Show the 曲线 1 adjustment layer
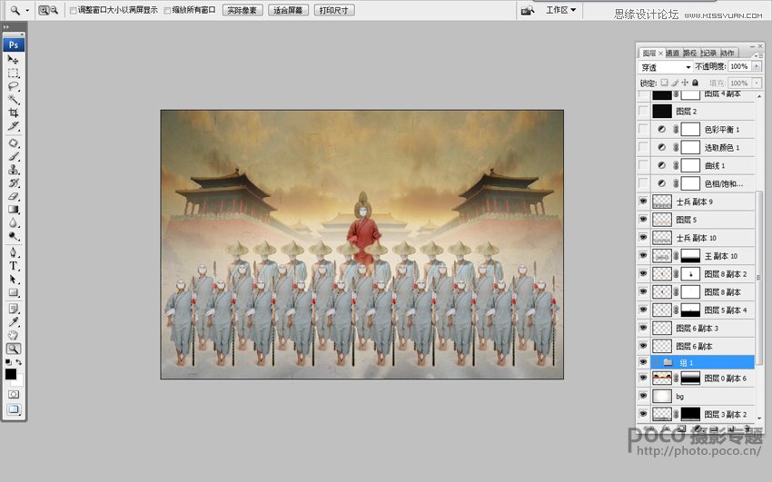Image resolution: width=772 pixels, height=482 pixels. (643, 165)
